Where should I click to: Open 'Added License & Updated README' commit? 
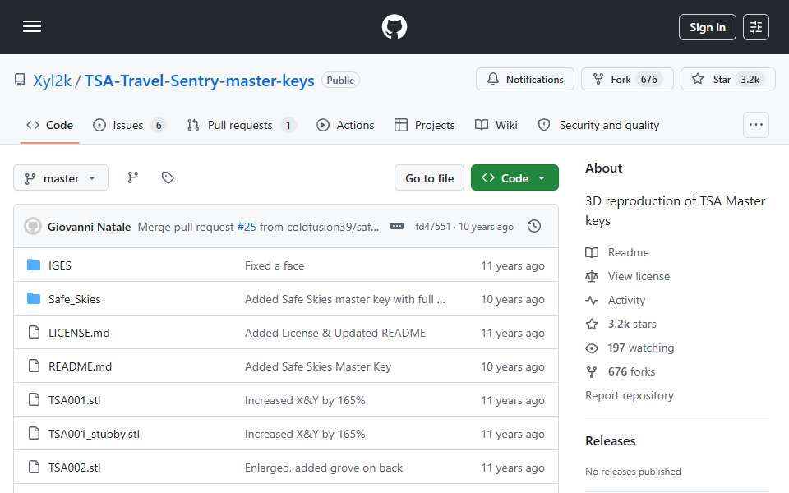(335, 333)
